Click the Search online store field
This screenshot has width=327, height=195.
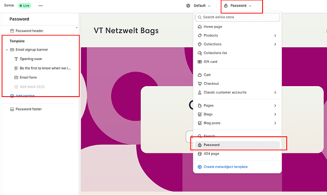tap(237, 17)
